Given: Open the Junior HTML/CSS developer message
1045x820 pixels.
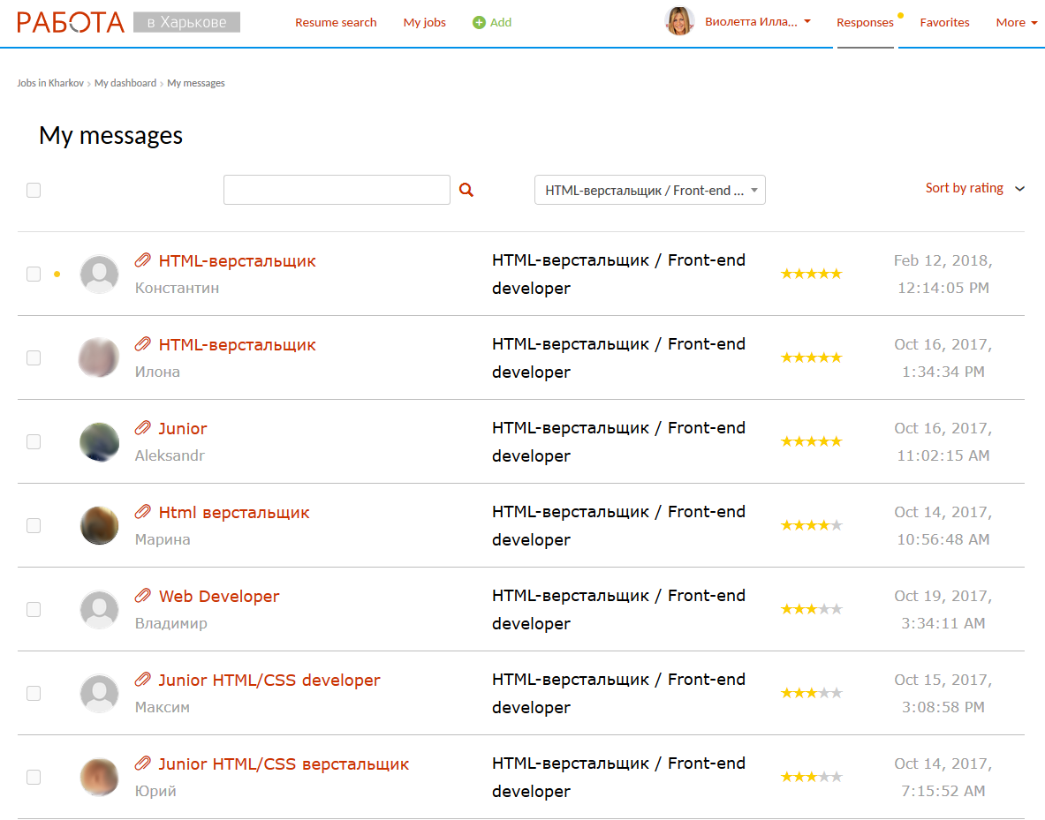Looking at the screenshot, I should tap(269, 681).
